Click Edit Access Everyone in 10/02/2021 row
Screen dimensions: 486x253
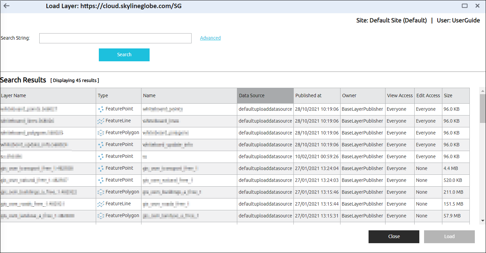click(426, 156)
